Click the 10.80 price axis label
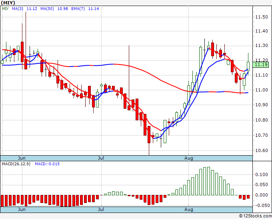Screen dimensions: 272x219 (x=262, y=120)
